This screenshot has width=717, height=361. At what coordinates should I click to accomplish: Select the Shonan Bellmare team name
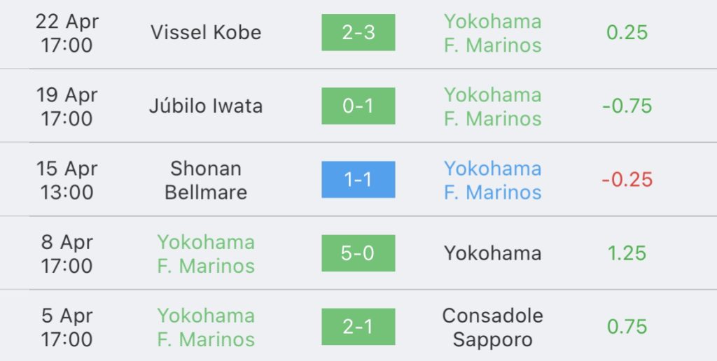tap(206, 180)
